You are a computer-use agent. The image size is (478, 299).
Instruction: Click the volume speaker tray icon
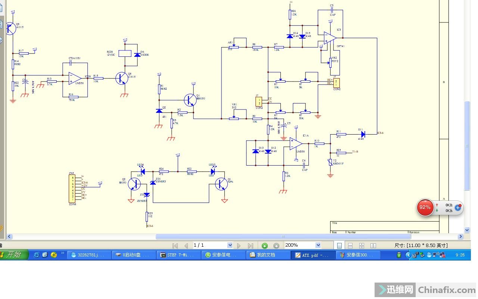point(436,255)
